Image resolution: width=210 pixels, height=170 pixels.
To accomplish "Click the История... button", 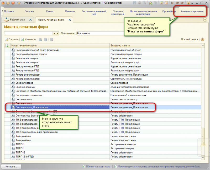I will pos(11,167).
